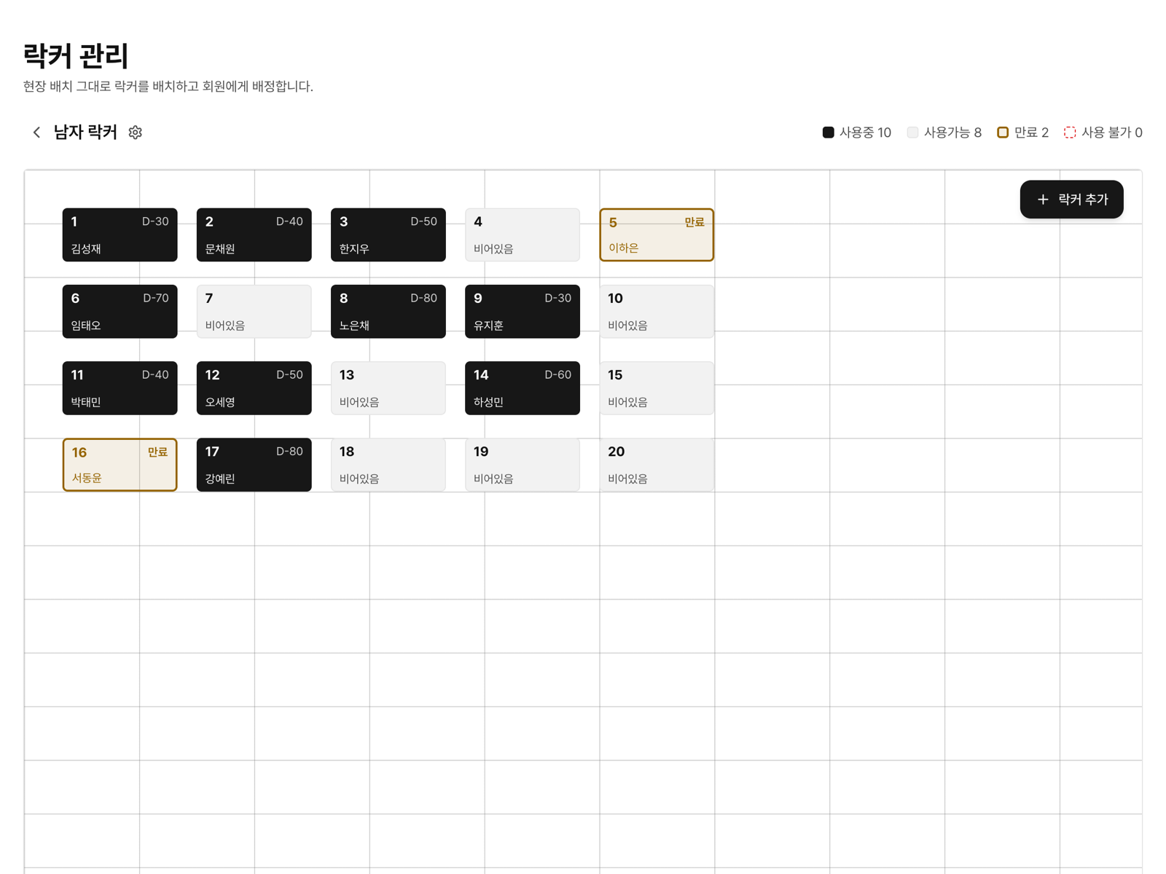Click the 사용중 10 legend indicator
1166x874 pixels.
(x=856, y=133)
